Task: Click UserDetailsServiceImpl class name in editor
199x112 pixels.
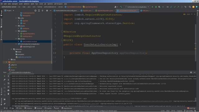Action: pos(101,44)
